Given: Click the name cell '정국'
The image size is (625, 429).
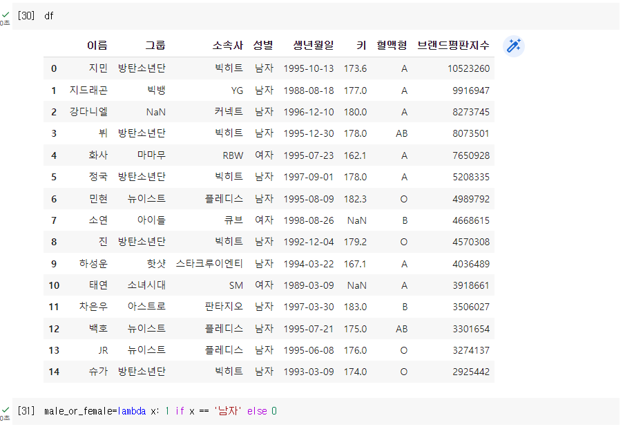Looking at the screenshot, I should [x=98, y=177].
